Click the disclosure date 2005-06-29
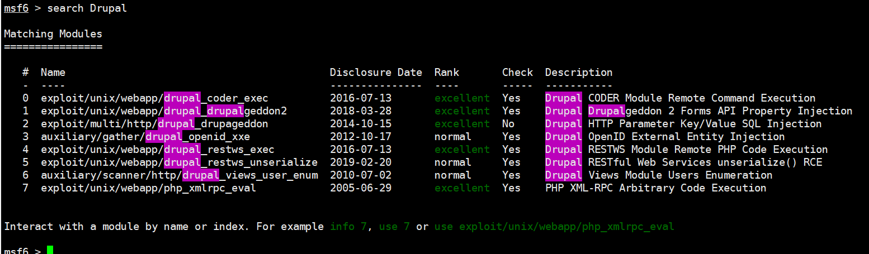 pyautogui.click(x=361, y=188)
